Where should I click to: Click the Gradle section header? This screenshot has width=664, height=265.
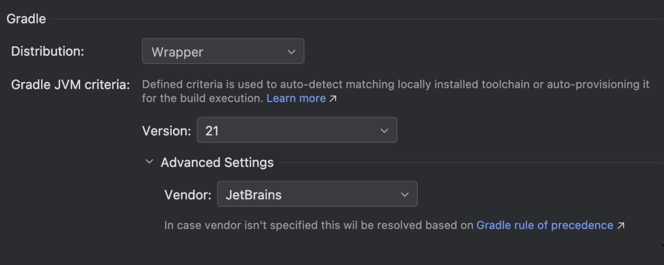[25, 19]
